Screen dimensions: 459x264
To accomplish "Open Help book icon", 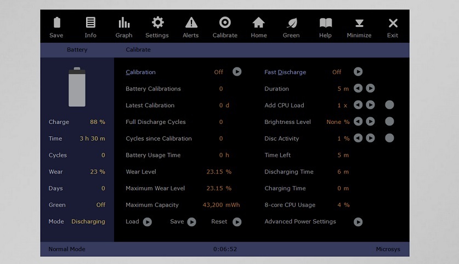I will point(326,23).
